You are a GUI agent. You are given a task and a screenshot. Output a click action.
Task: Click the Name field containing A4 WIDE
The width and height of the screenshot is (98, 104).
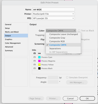[54, 9]
